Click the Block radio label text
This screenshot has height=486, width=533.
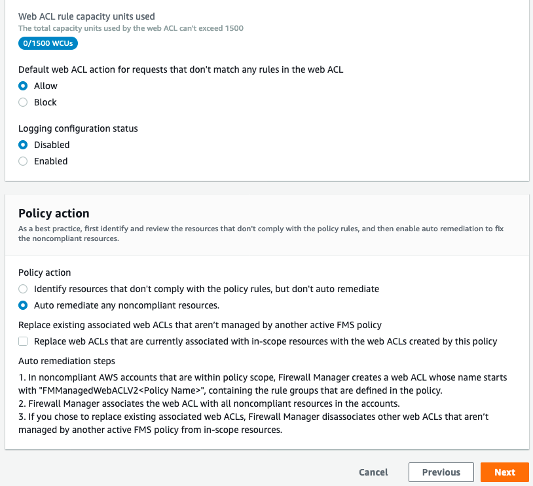pos(46,102)
